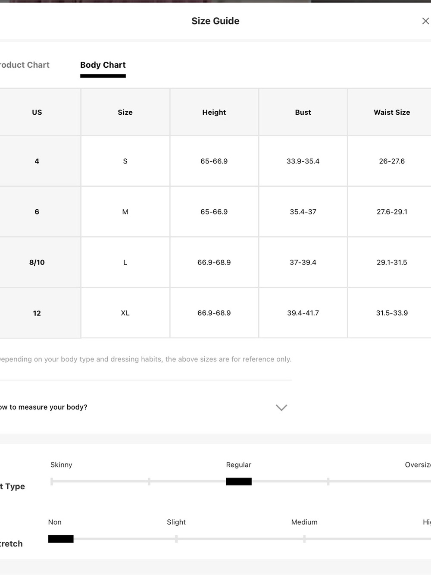Switch to the Product Chart tab
Screen dimensions: 431x575
tap(25, 65)
